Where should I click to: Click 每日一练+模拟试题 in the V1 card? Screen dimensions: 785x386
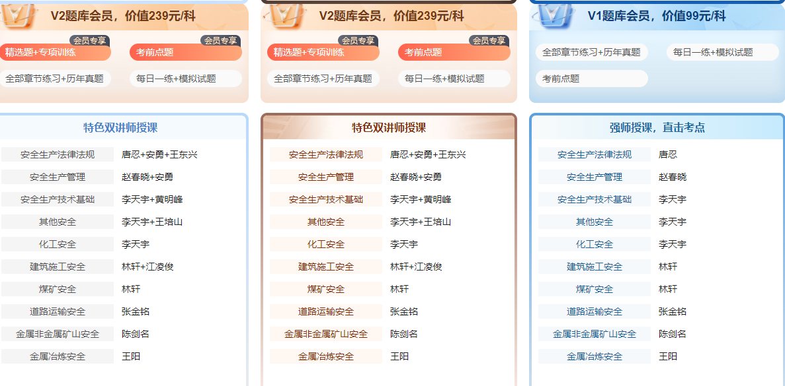pos(722,52)
